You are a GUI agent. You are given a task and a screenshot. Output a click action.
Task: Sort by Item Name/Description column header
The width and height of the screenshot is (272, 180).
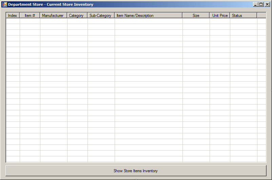(x=149, y=16)
